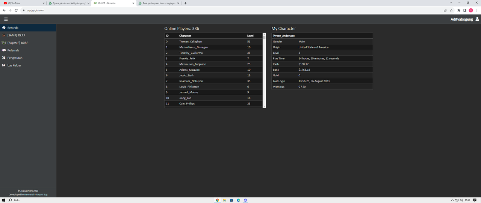The image size is (481, 203).
Task: Click the Report Bug link
Action: click(42, 194)
